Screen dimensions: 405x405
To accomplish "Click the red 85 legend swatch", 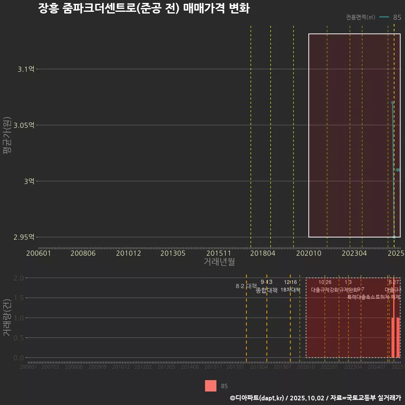I will tap(211, 386).
